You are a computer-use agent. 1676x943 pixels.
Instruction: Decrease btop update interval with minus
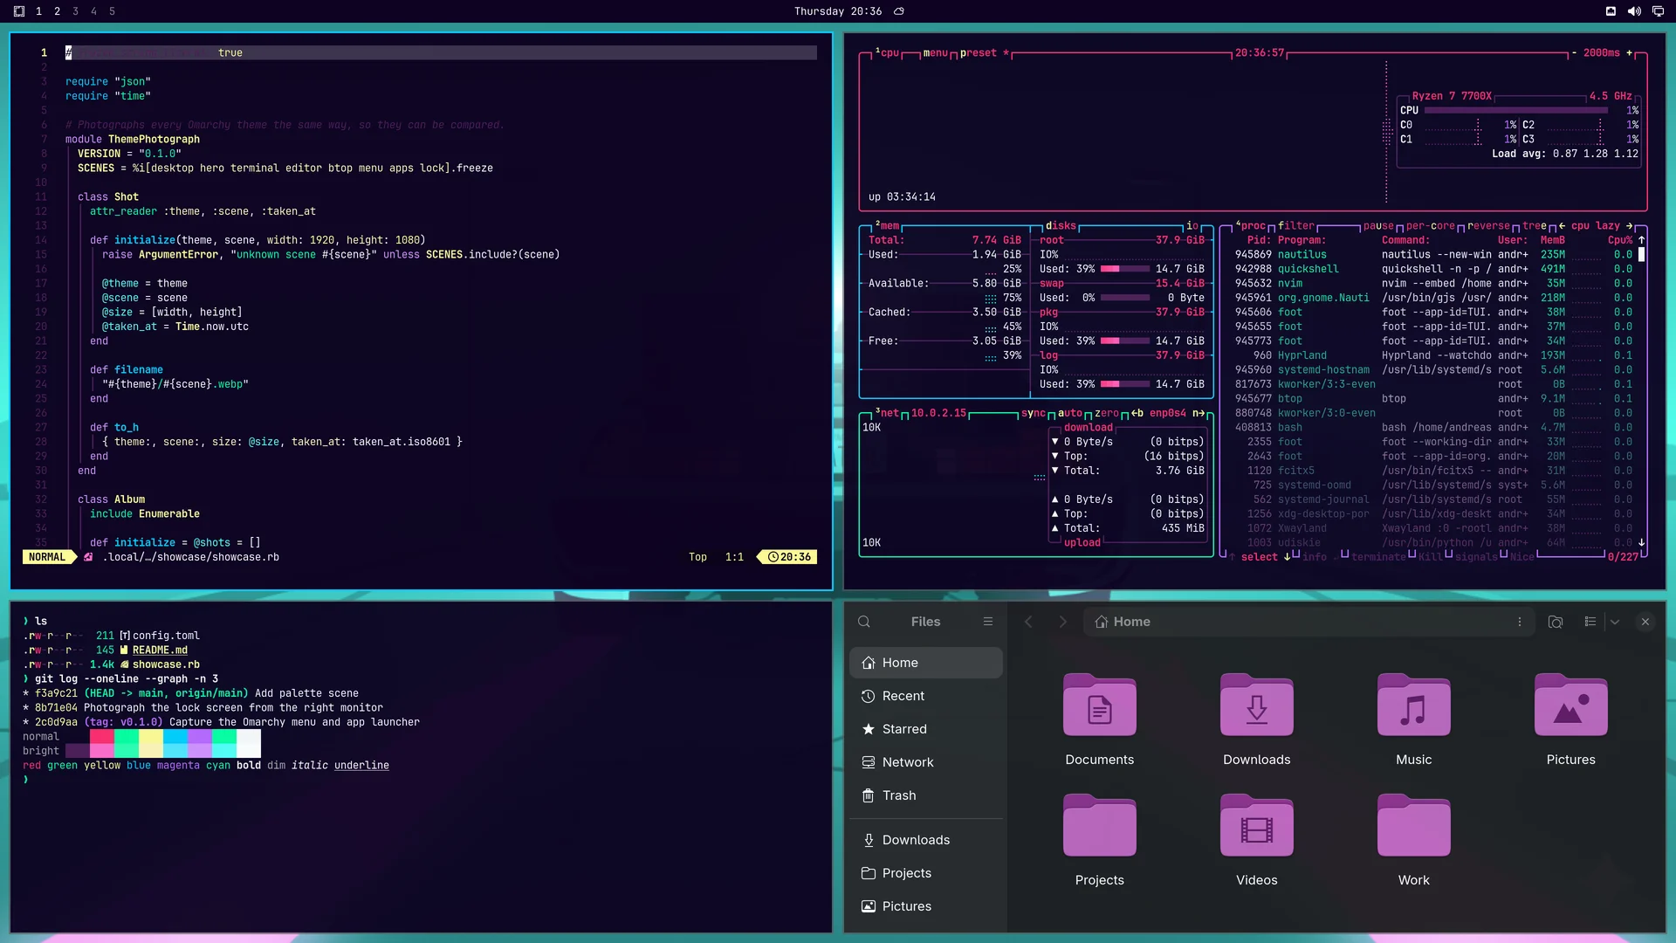1574,52
